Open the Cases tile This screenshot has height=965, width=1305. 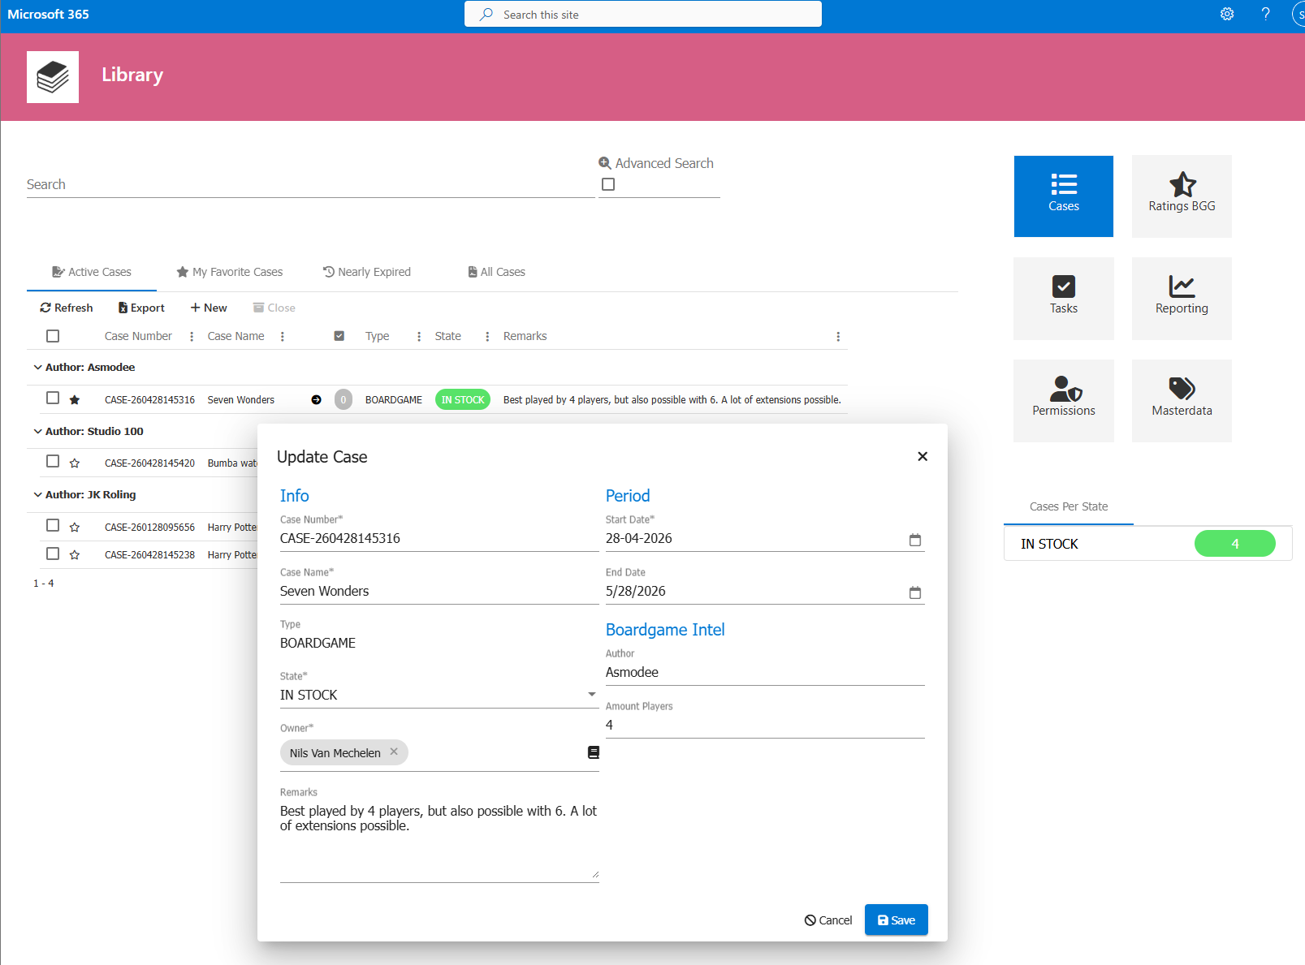coord(1063,196)
